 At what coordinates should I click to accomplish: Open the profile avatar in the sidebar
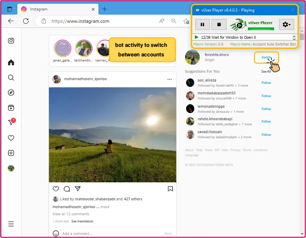point(11,168)
